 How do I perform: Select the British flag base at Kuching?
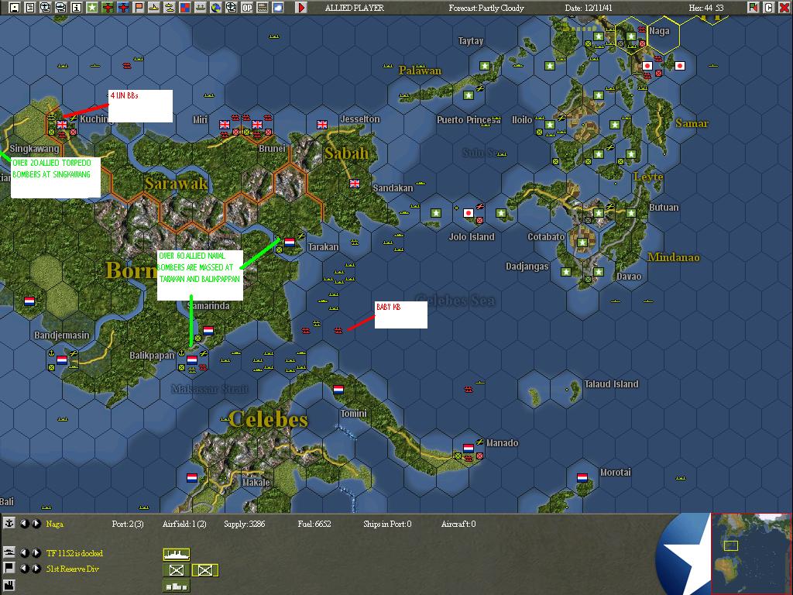pos(62,125)
